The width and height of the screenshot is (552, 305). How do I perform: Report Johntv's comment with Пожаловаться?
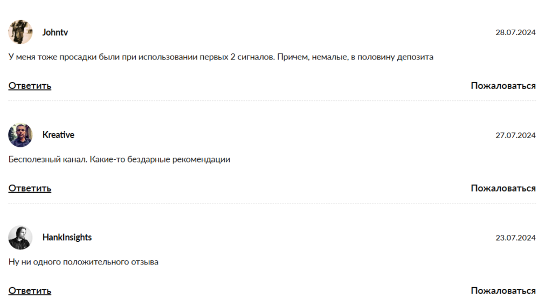(x=503, y=86)
